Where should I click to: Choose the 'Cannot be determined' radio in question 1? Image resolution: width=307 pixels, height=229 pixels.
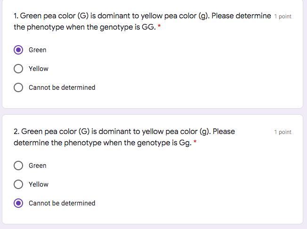click(x=18, y=87)
